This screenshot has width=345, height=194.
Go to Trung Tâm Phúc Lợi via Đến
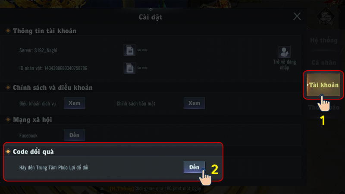[194, 167]
